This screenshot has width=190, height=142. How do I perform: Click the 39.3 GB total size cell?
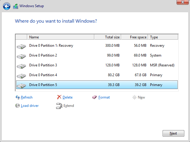click(114, 85)
